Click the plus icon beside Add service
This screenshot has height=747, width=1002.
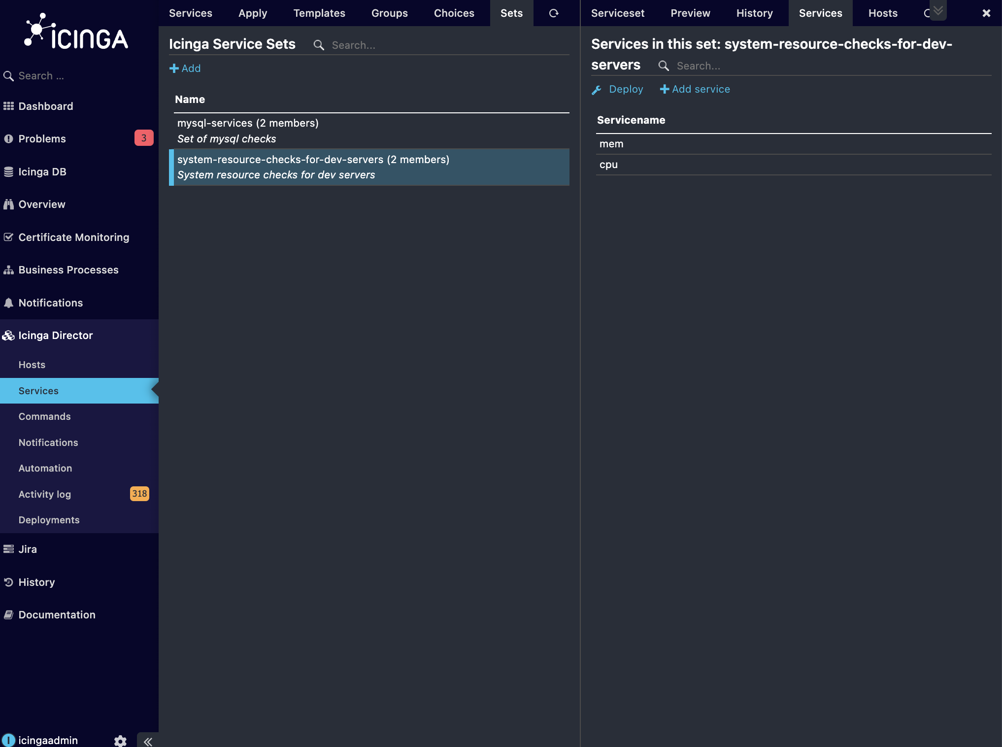[665, 89]
